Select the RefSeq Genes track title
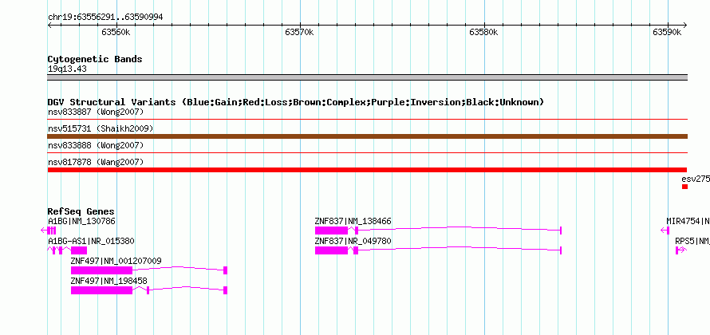 click(81, 212)
